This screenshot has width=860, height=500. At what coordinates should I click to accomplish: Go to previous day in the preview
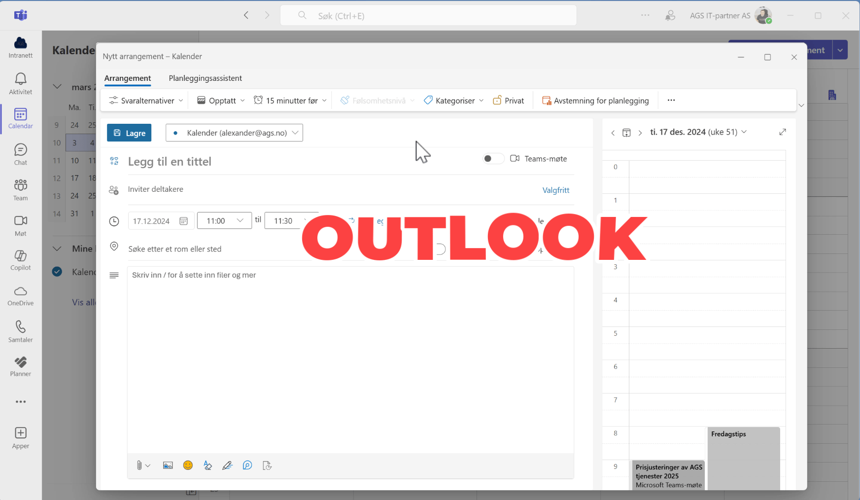pyautogui.click(x=613, y=133)
